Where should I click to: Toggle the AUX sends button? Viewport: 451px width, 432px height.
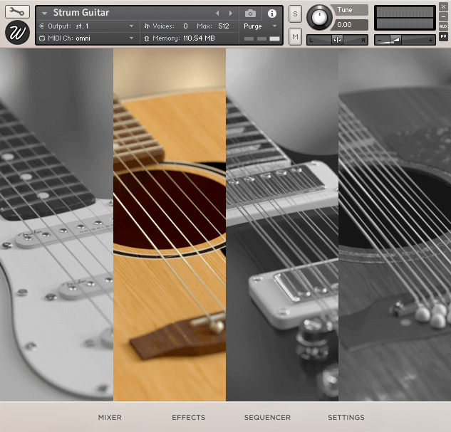(x=443, y=26)
